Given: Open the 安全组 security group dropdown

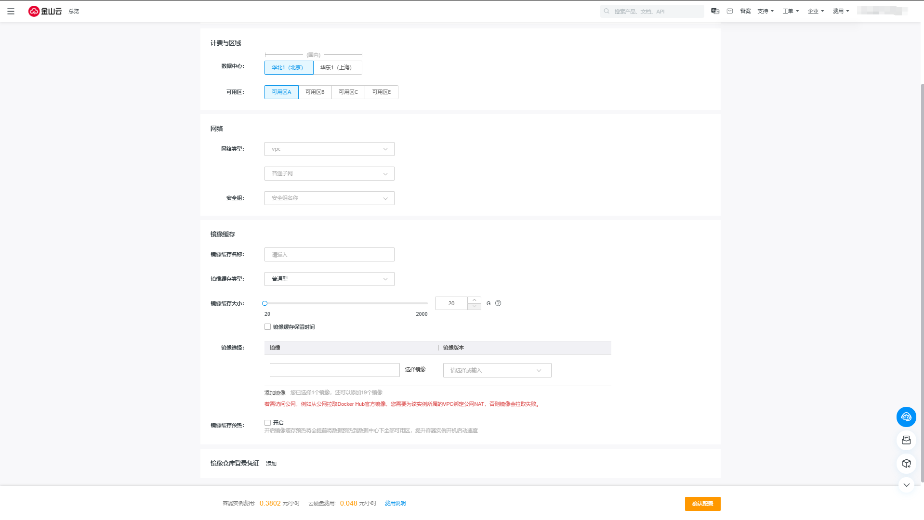Looking at the screenshot, I should tap(329, 198).
